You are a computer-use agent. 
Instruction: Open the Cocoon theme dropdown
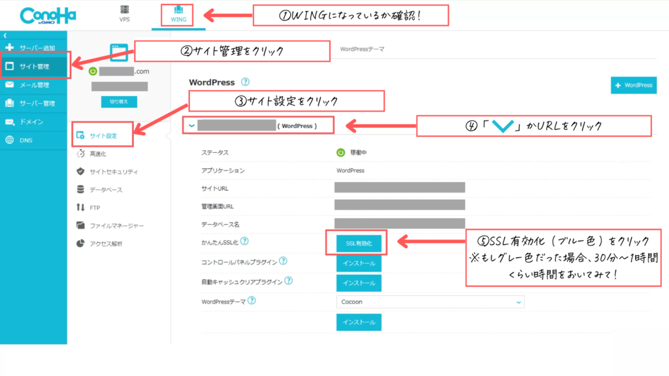[430, 302]
